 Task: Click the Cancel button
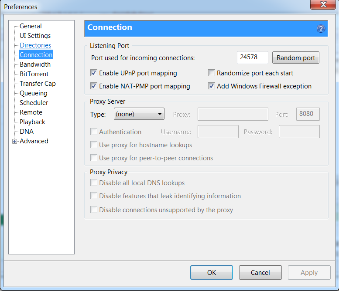260,273
